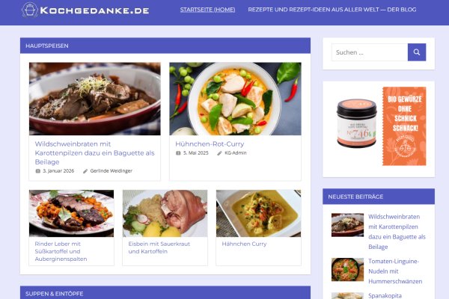Open the Rezepte und Rezept-Ideen blog menu
449x299 pixels.
[x=332, y=10]
